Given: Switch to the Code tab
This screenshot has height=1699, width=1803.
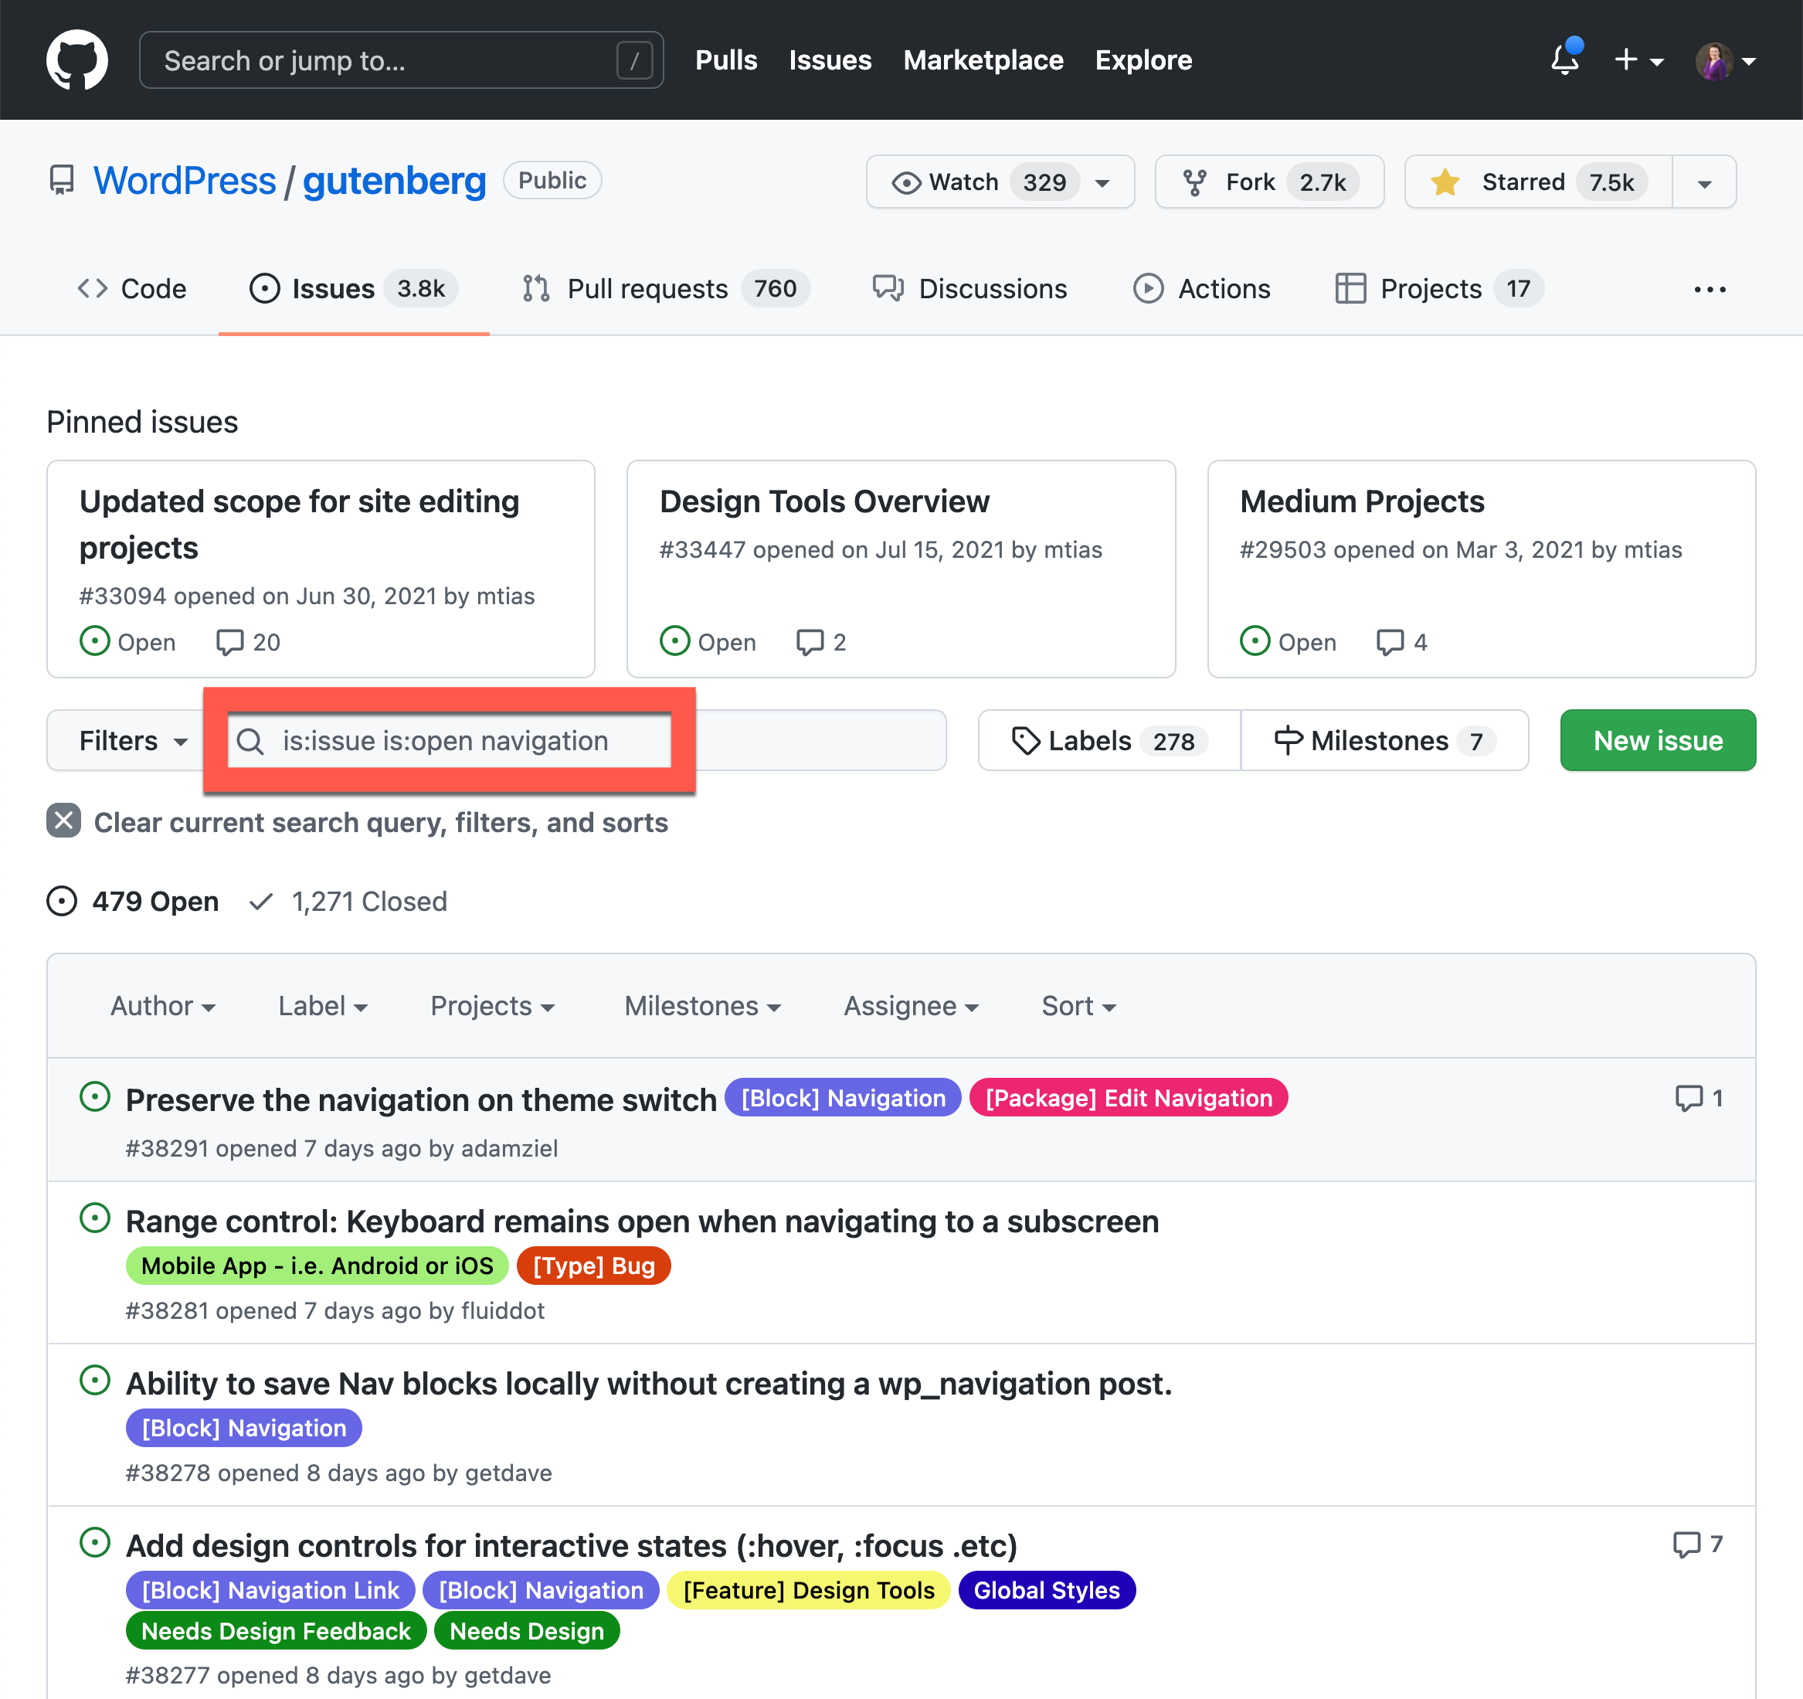Looking at the screenshot, I should pos(131,288).
